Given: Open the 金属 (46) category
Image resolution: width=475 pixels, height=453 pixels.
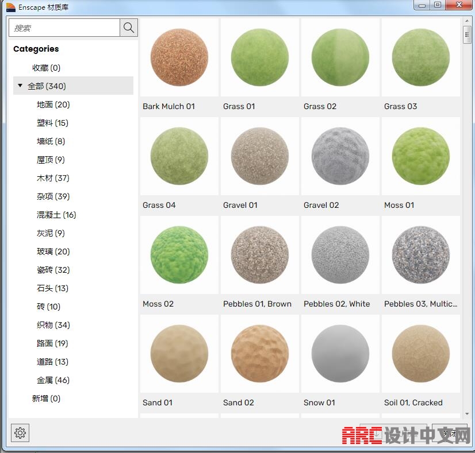Looking at the screenshot, I should [53, 380].
